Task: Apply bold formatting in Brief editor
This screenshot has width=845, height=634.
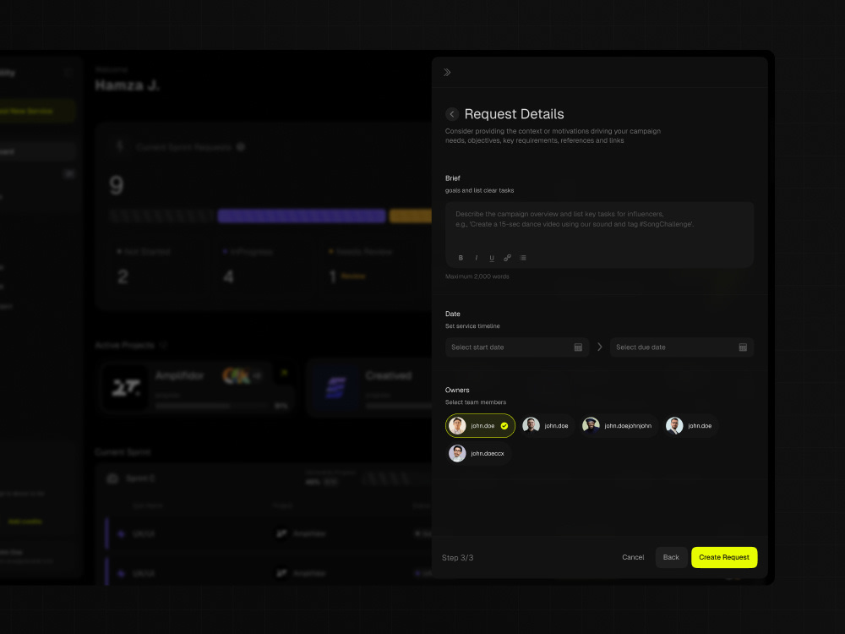Action: coord(461,258)
